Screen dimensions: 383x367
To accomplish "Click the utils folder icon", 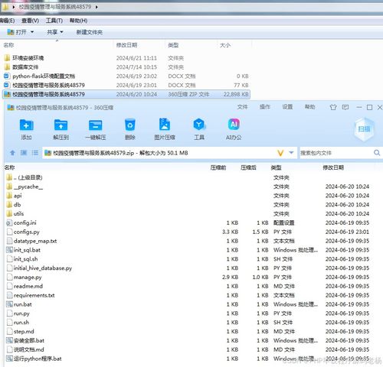I will [9, 213].
